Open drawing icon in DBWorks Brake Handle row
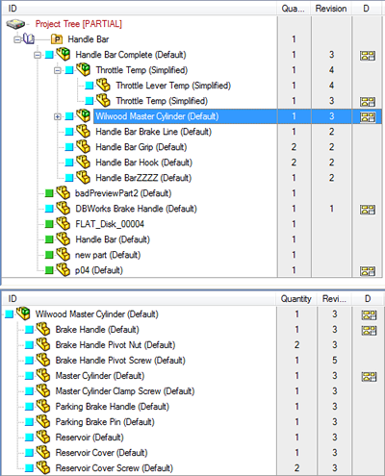The image size is (385, 476). click(x=368, y=210)
